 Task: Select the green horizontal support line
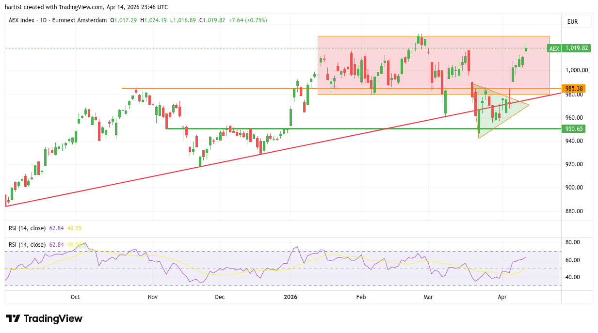(339, 128)
